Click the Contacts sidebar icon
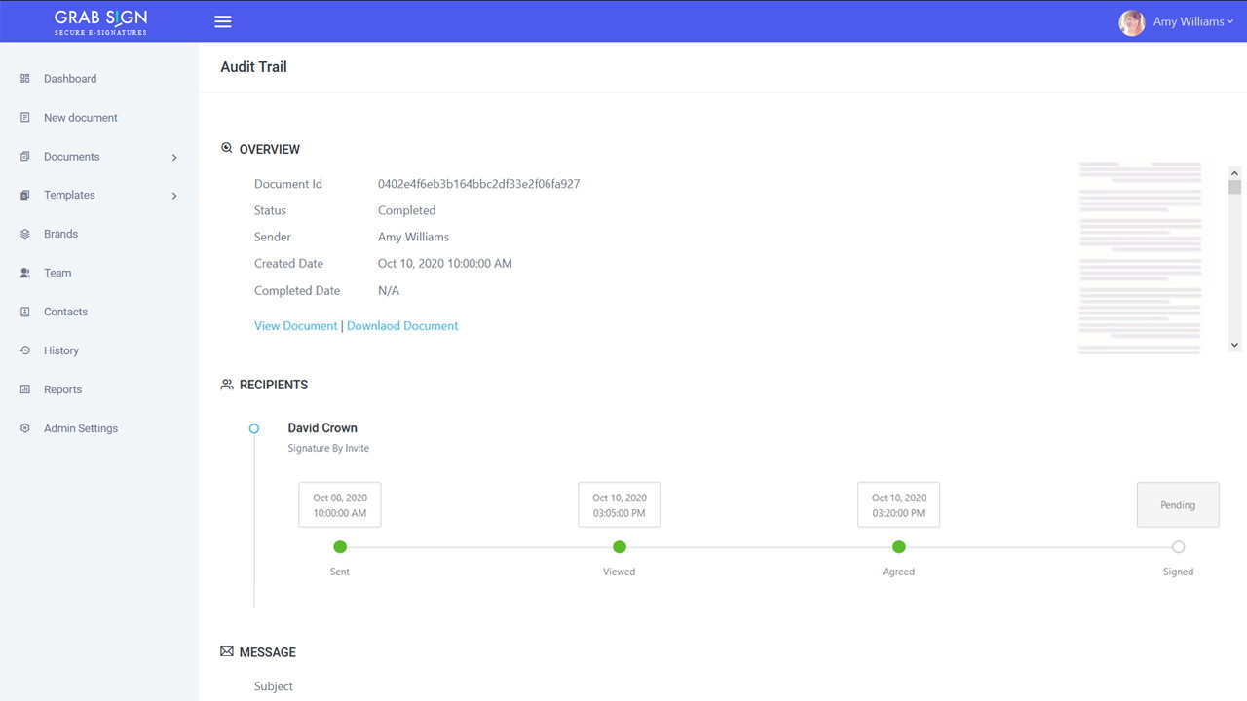Screen dimensions: 1247x701 point(25,312)
